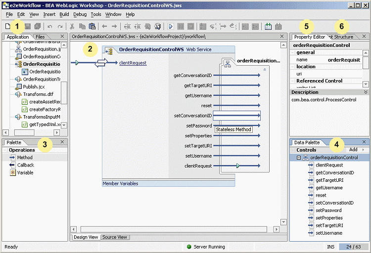
Task: Open the Build menu
Action: click(64, 14)
